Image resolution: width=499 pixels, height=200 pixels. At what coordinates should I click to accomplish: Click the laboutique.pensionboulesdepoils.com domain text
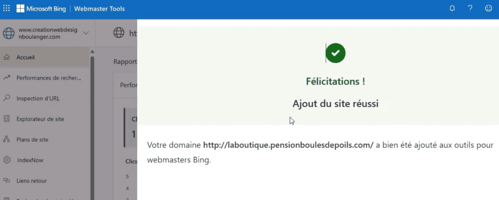tap(288, 145)
